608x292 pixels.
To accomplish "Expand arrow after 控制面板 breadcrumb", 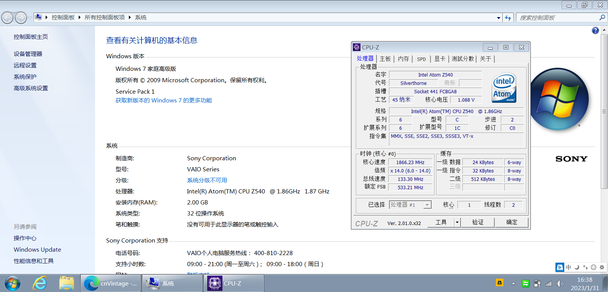I will pos(79,18).
